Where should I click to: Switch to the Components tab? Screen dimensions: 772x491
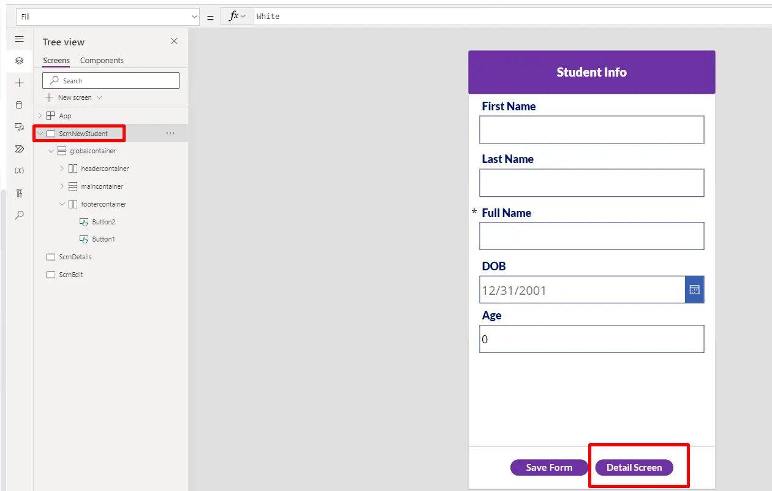(102, 60)
